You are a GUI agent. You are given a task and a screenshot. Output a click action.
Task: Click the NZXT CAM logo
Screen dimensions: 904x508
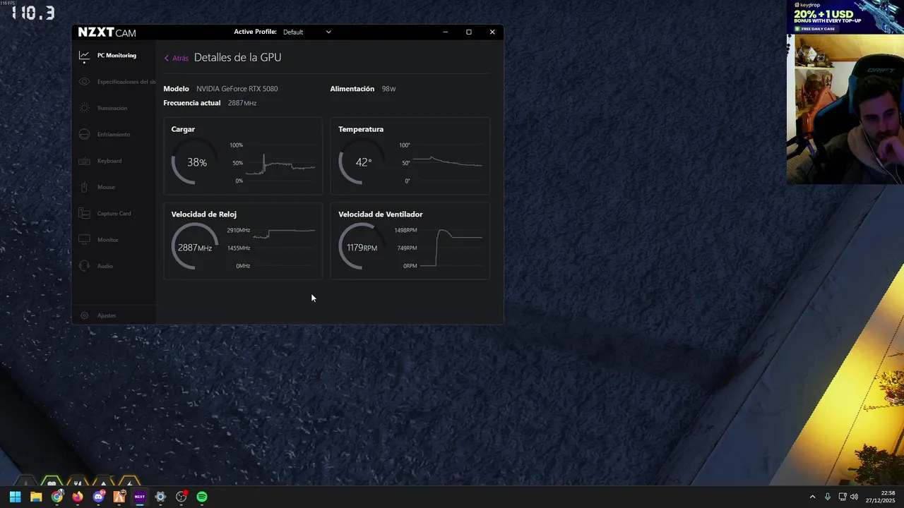[107, 32]
